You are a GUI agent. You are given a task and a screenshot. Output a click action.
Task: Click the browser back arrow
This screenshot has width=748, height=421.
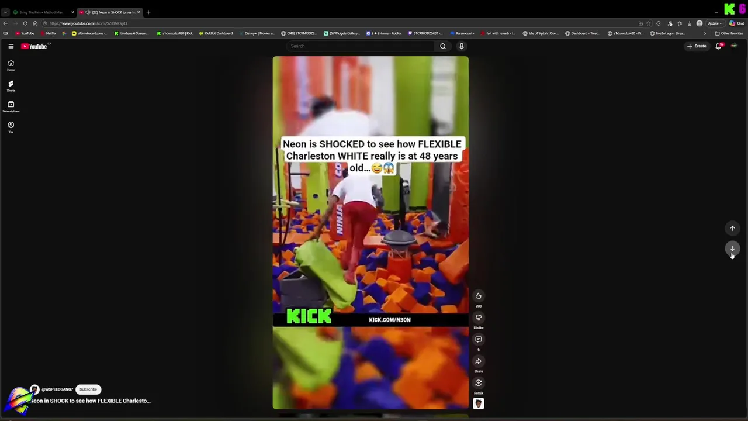click(5, 23)
